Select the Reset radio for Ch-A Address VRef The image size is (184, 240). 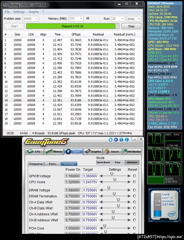coord(134,214)
